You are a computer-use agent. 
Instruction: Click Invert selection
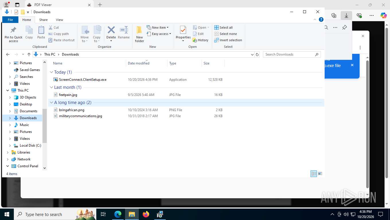coord(228,40)
